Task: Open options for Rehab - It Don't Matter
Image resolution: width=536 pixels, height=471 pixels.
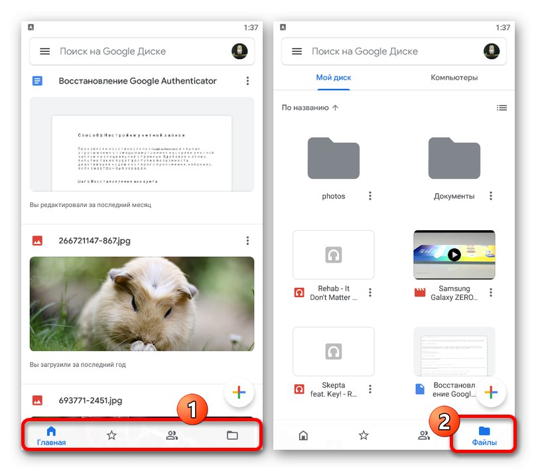Action: [x=370, y=293]
